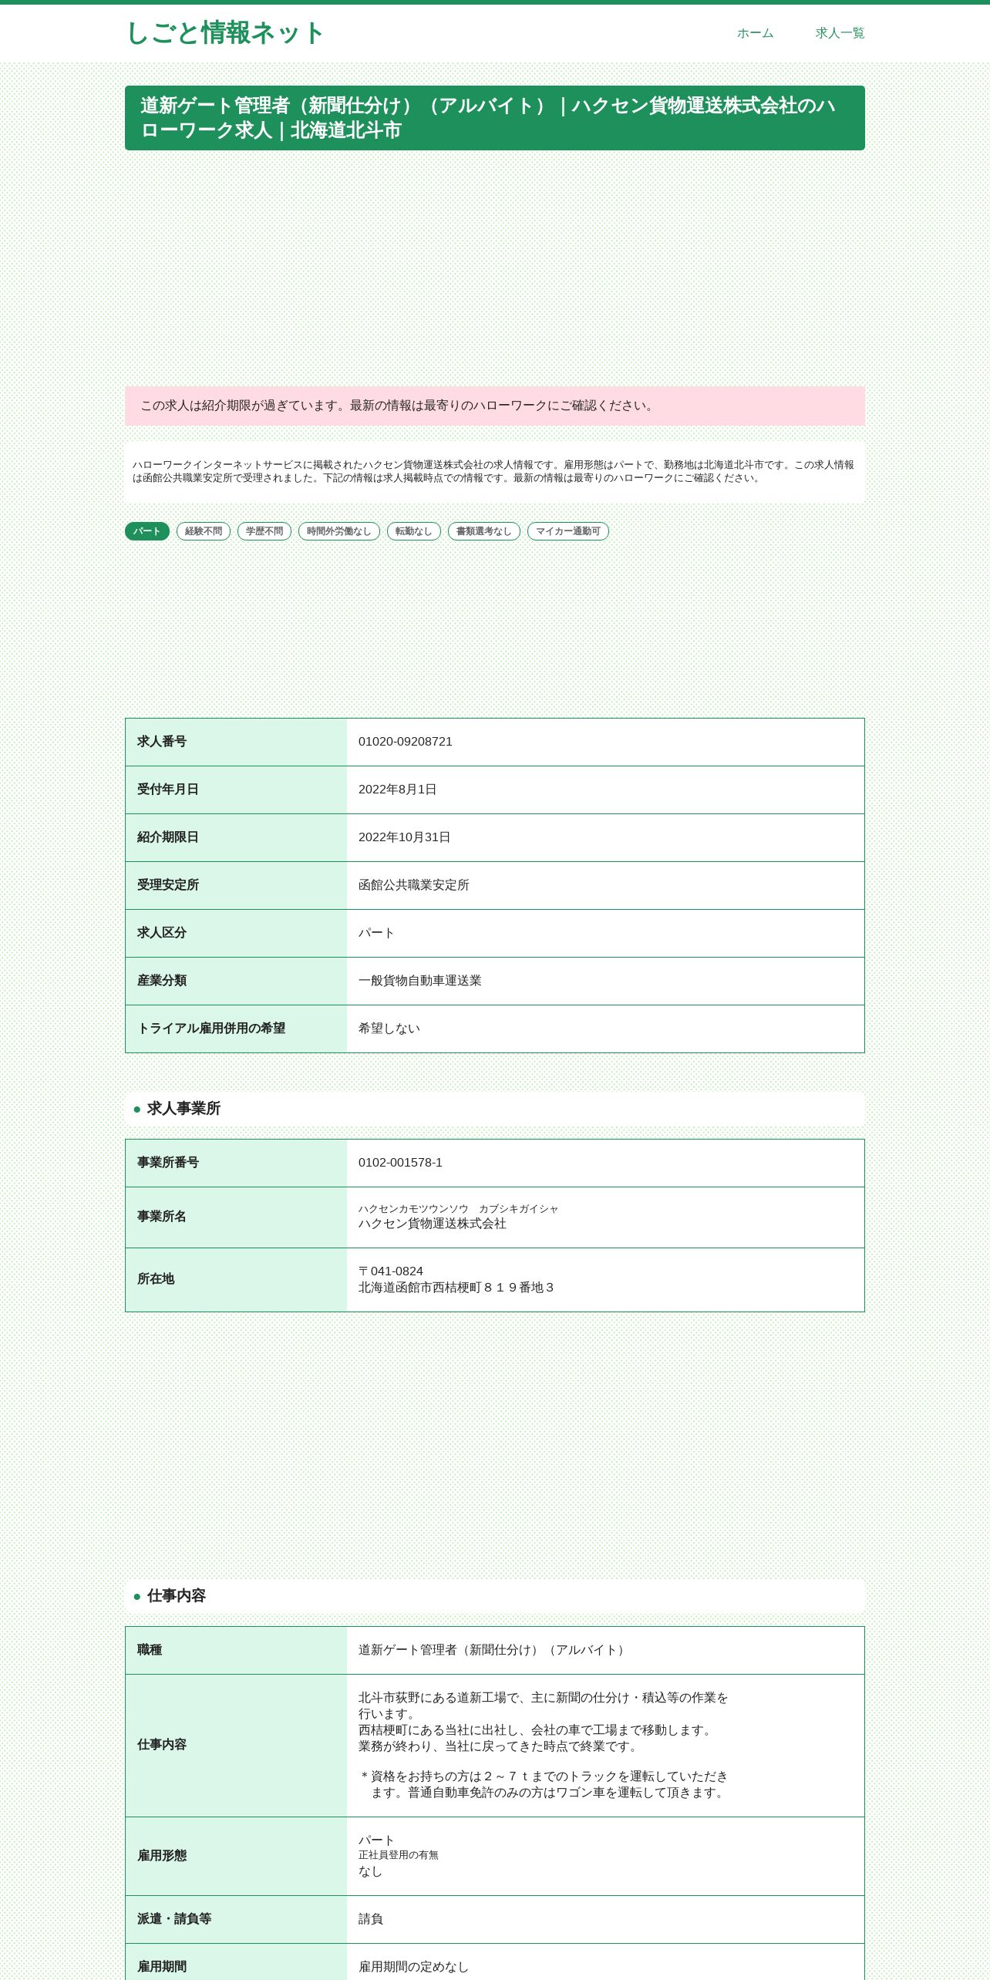Click the introductory description paragraph

click(x=495, y=472)
